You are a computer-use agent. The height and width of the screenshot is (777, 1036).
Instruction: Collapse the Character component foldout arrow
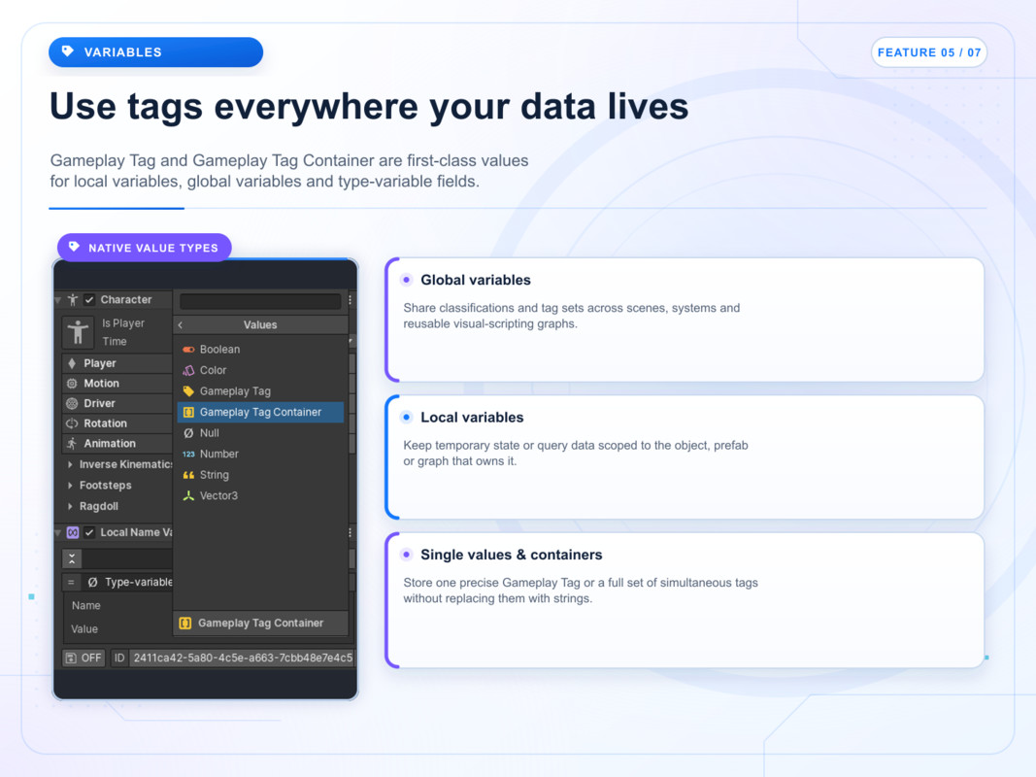pos(58,301)
